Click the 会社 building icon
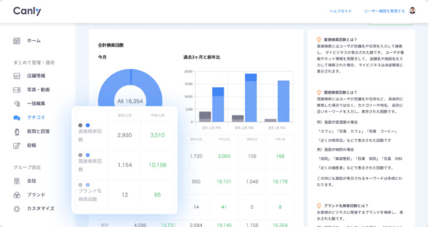This screenshot has height=227, width=429. pos(17,181)
